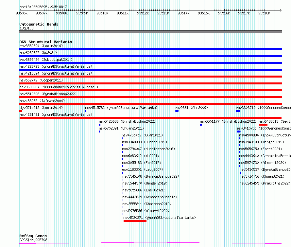Click the RefSeq Genes track title
The height and width of the screenshot is (247, 291).
(33, 236)
